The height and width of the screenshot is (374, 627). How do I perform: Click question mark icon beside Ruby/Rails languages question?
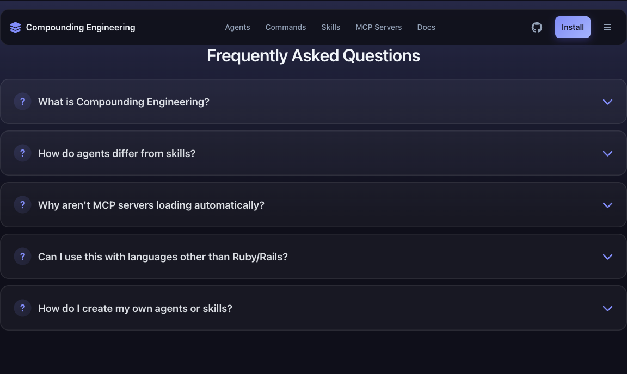[22, 257]
